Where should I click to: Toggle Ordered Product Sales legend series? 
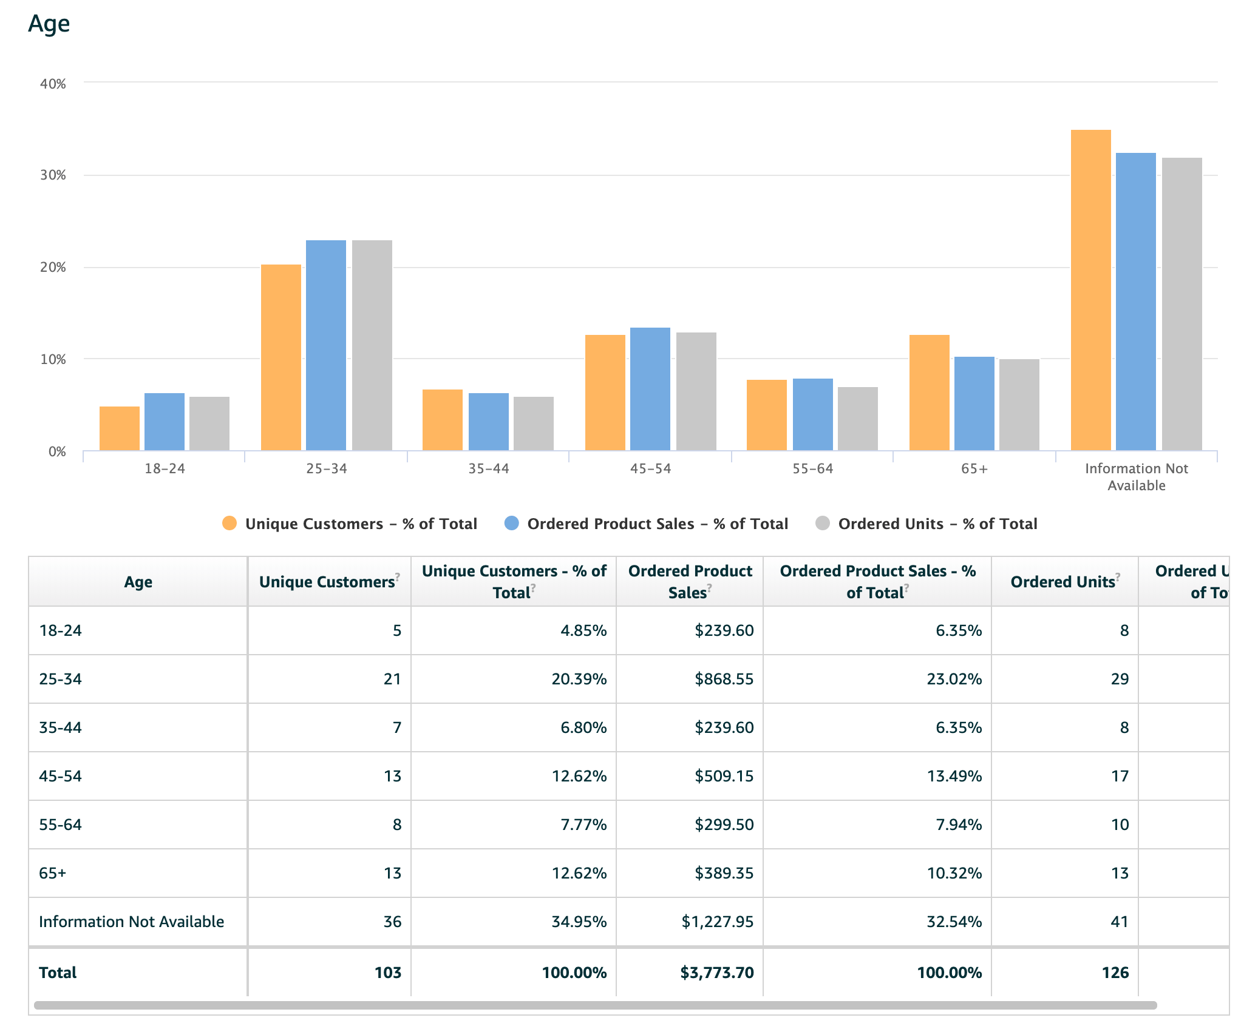[x=657, y=524]
